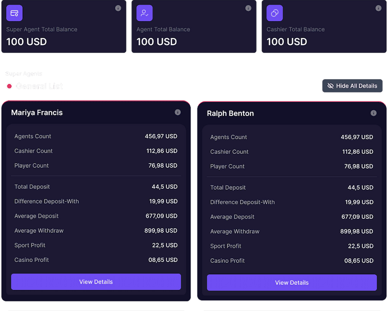388x311 pixels.
Task: Click the Total Deposit row on Ralph's card
Action: [291, 187]
